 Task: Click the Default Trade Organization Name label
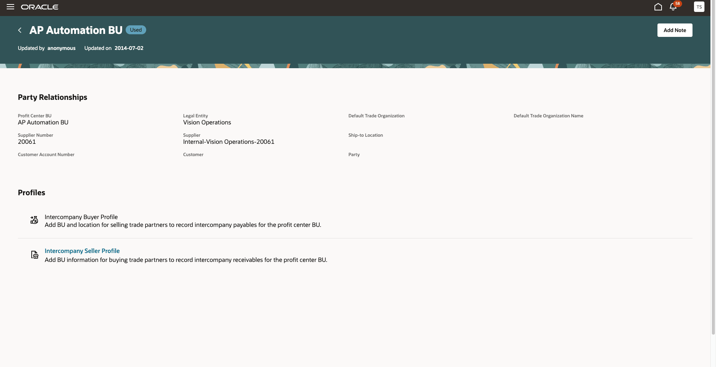548,116
